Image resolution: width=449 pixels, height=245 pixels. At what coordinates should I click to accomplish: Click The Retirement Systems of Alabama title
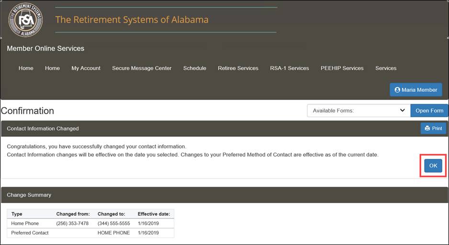(x=132, y=20)
